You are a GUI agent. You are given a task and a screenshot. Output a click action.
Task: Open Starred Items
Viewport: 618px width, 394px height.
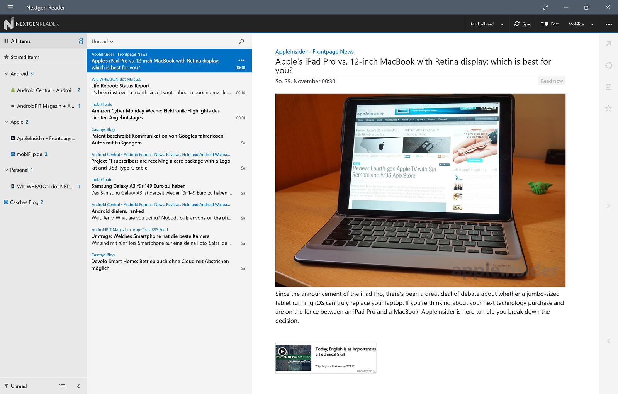43,57
